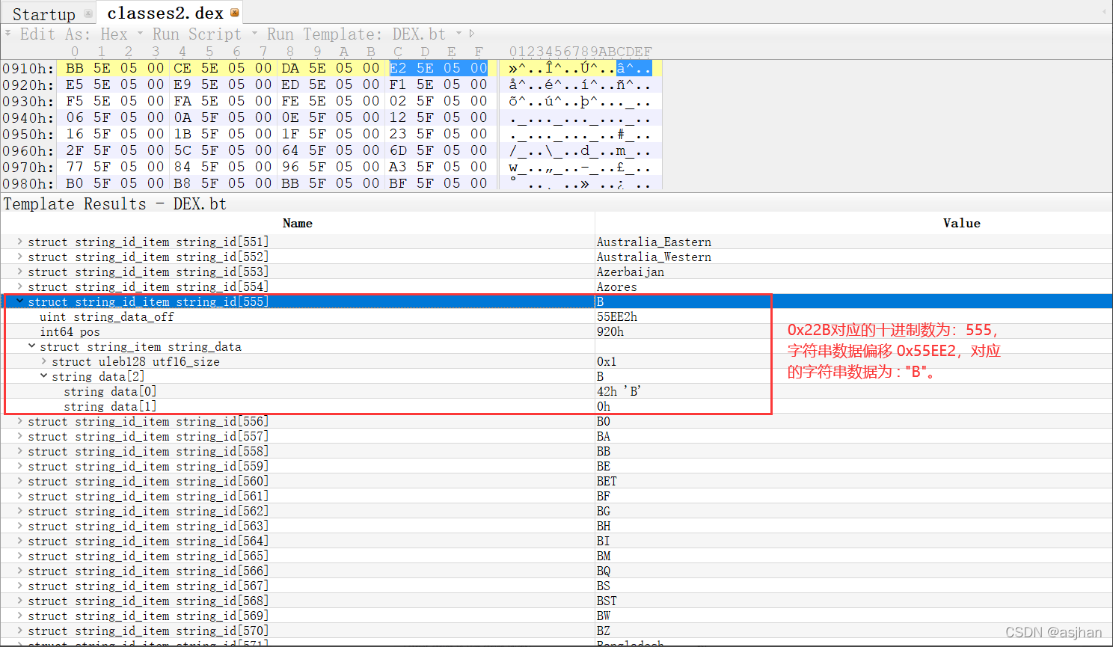Click value Australia_Eastern
Screen dimensions: 1113x647
pyautogui.click(x=654, y=242)
